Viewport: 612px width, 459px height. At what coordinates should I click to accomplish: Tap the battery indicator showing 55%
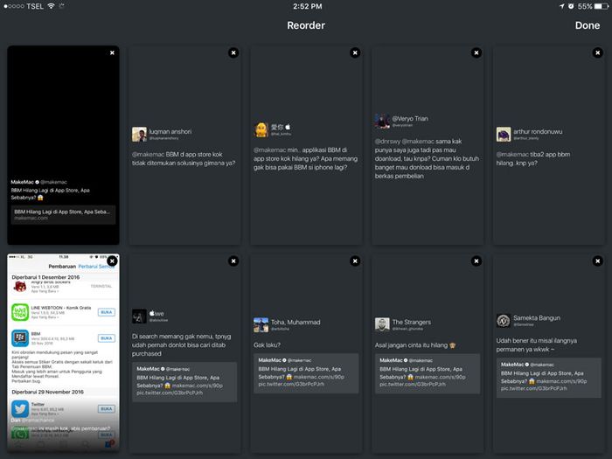click(593, 6)
